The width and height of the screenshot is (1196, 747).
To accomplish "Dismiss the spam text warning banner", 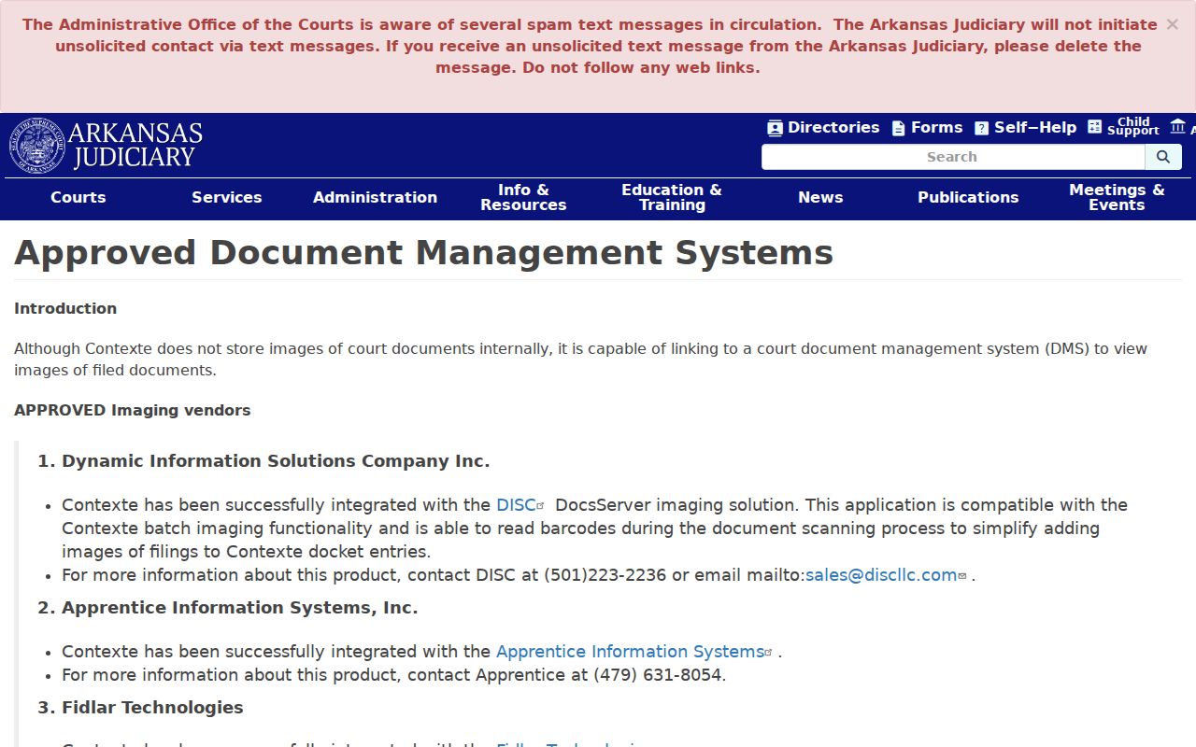I will point(1172,24).
